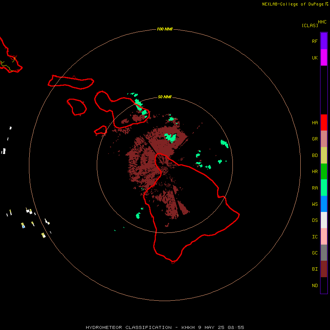
Task: Click the RF legend label
Action: [x=315, y=41]
